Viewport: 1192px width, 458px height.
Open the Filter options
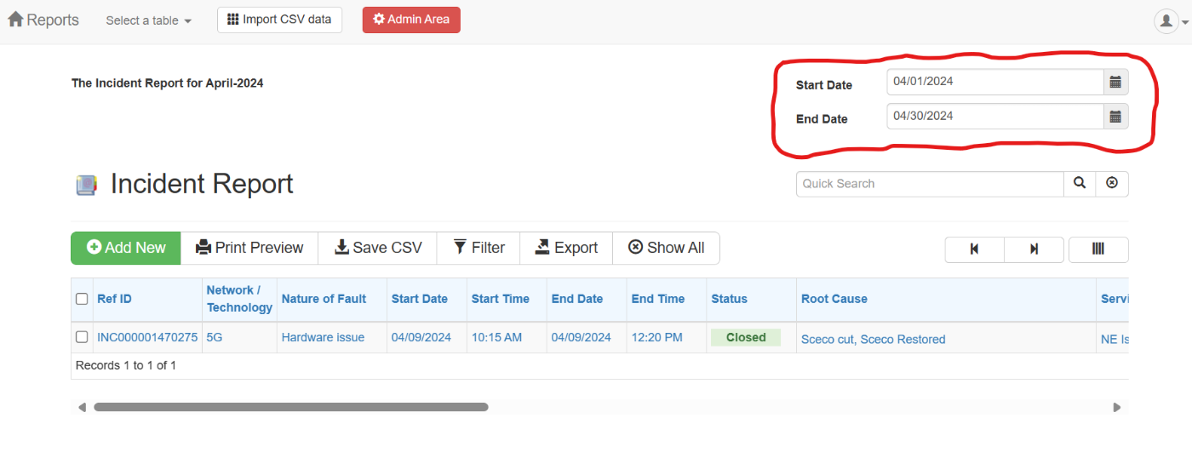tap(479, 248)
